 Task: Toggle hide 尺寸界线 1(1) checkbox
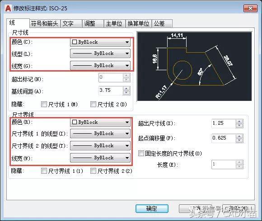pos(44,171)
